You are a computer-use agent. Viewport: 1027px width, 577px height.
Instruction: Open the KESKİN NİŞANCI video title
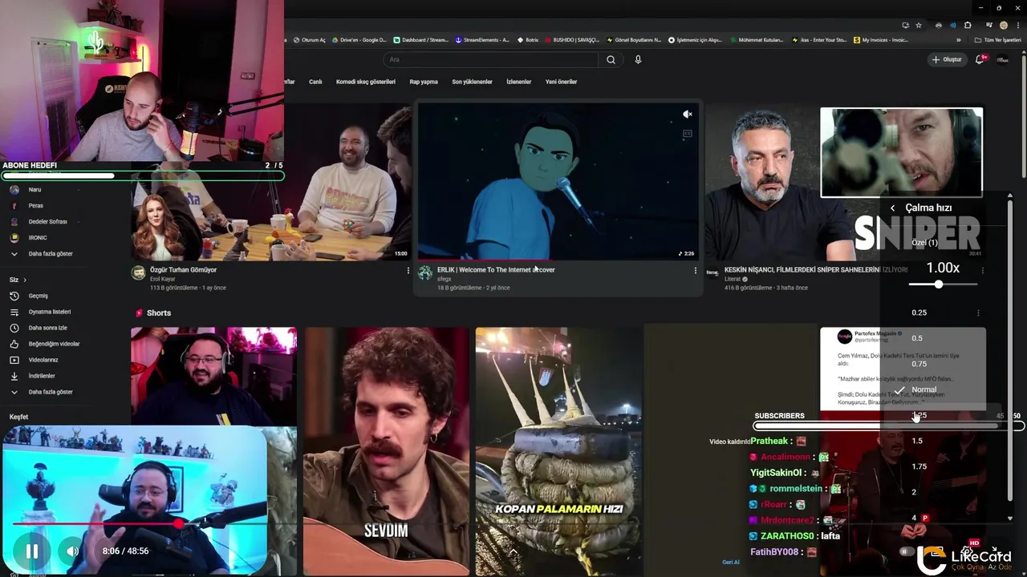point(816,270)
